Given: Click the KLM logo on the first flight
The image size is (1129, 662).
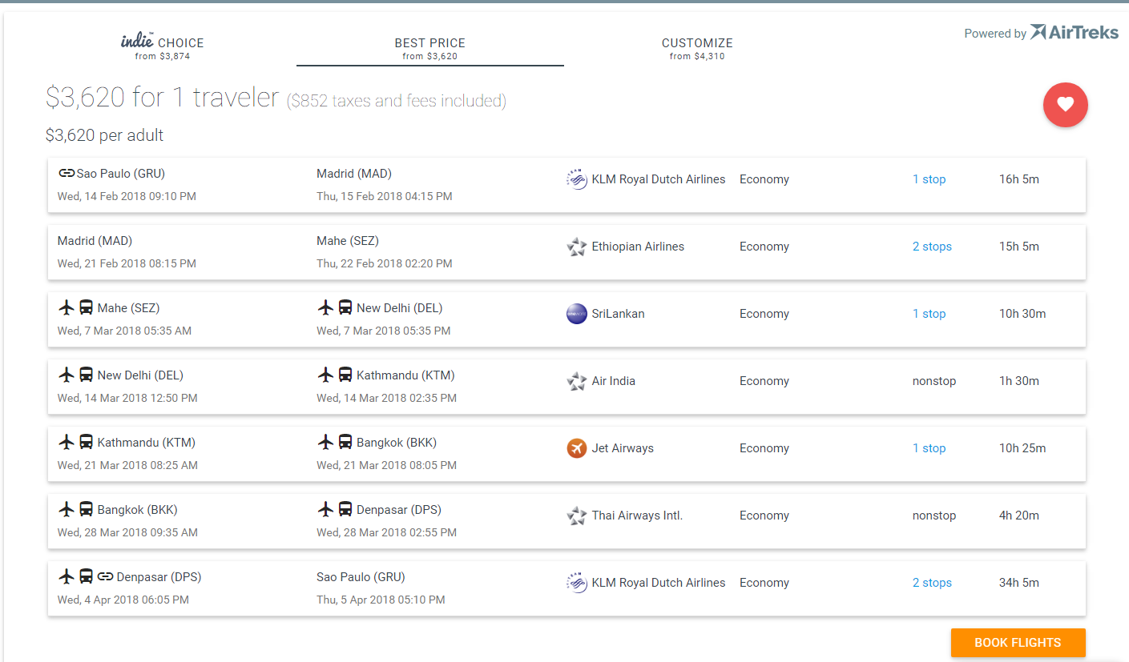Looking at the screenshot, I should [576, 179].
